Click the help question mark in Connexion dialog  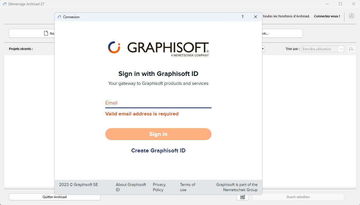coord(243,17)
